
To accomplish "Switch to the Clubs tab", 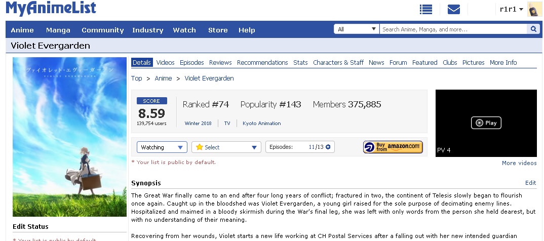I will (450, 62).
